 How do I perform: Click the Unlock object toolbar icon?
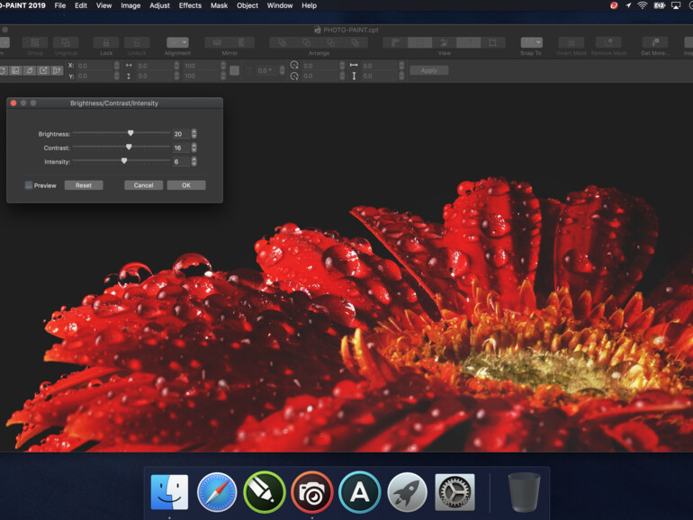click(137, 42)
